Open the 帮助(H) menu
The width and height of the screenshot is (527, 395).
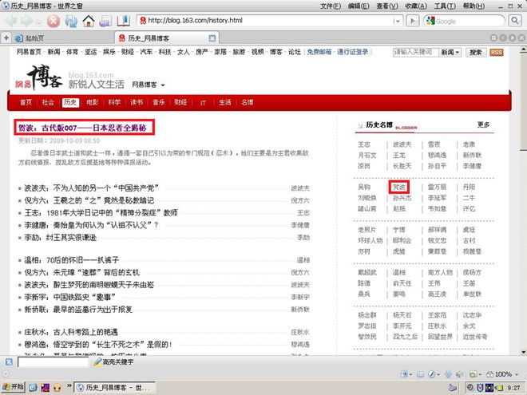[474, 6]
